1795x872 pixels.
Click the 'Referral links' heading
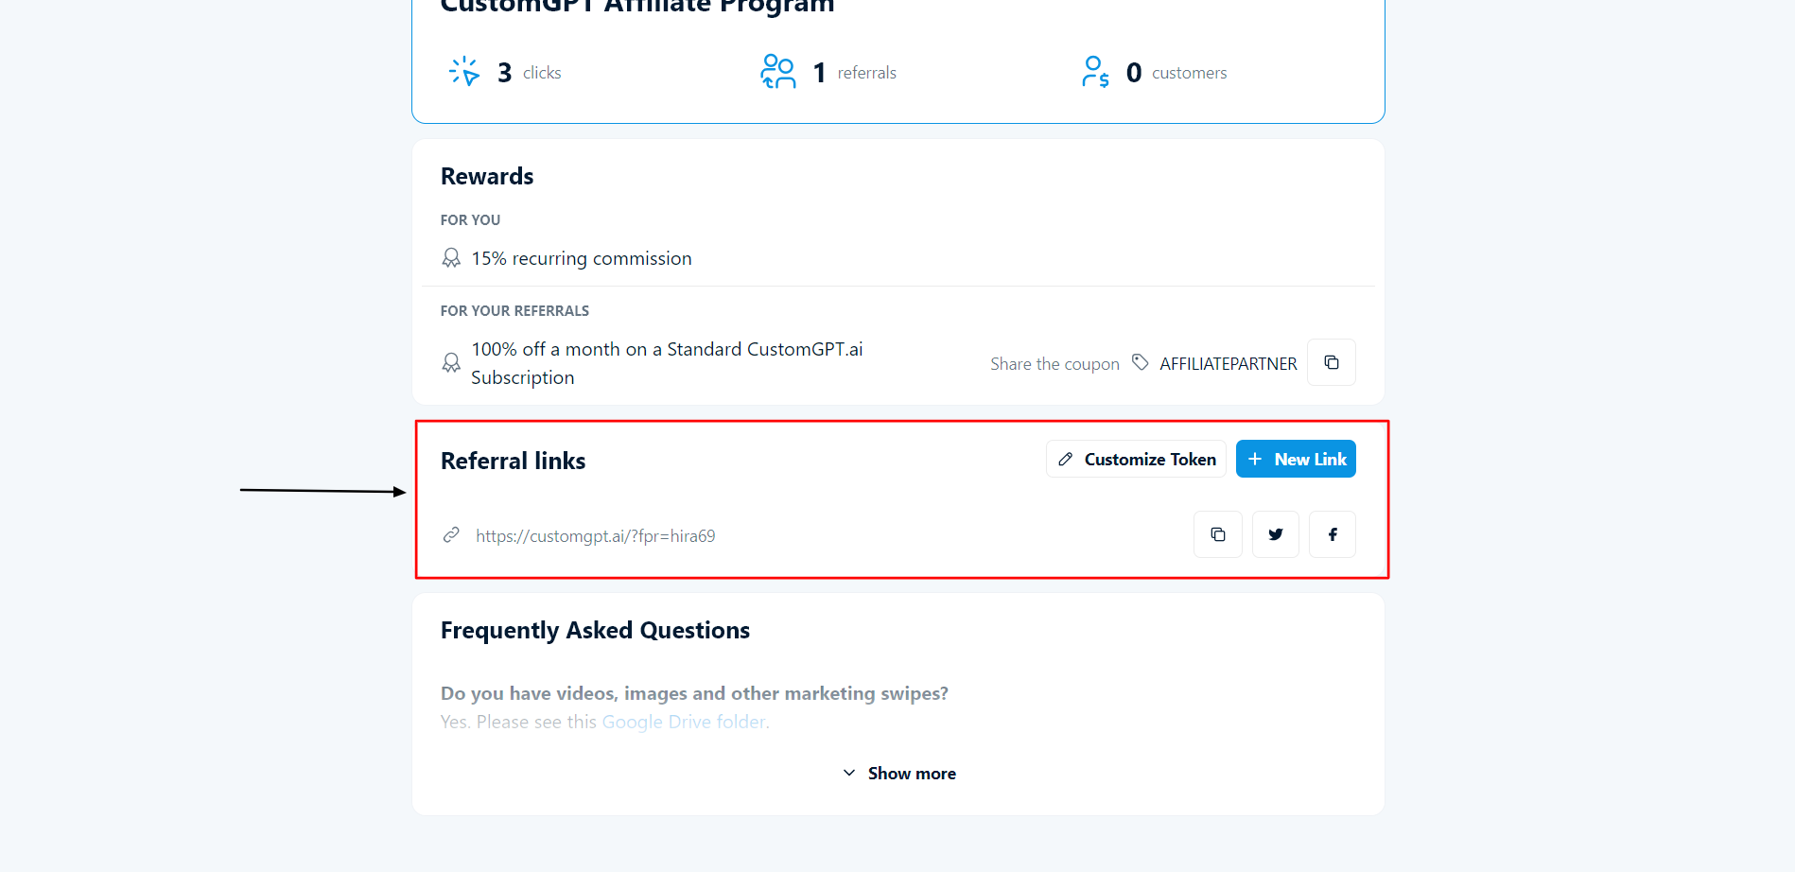(513, 461)
